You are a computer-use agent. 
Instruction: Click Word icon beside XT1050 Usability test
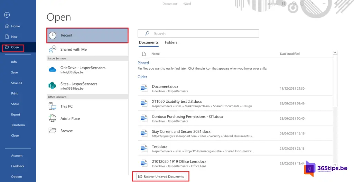(144, 104)
